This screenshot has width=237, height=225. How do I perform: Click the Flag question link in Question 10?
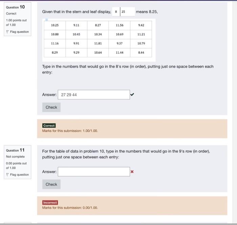pos(19,32)
